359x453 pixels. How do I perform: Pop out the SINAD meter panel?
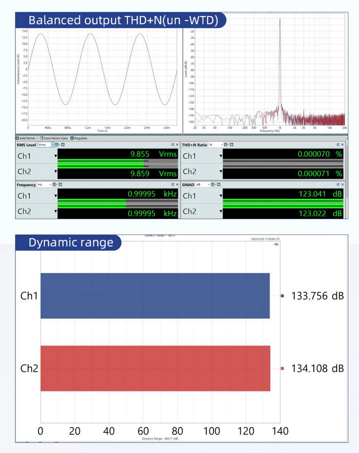(x=338, y=184)
